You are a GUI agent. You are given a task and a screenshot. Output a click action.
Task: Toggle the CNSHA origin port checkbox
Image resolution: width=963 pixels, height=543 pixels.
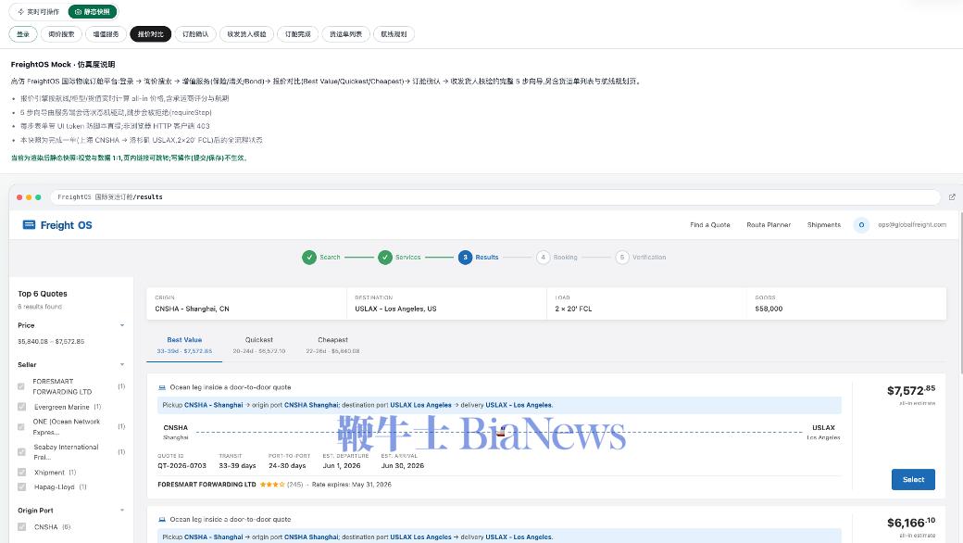(x=21, y=527)
